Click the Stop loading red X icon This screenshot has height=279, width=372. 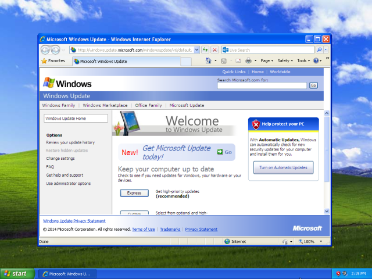click(214, 51)
